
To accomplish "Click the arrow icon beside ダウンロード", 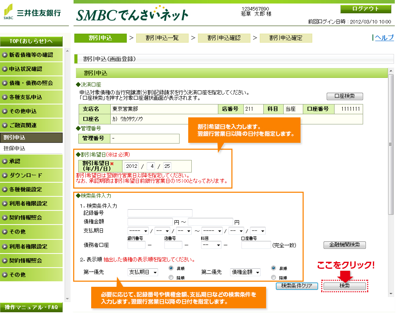I will tap(5, 175).
